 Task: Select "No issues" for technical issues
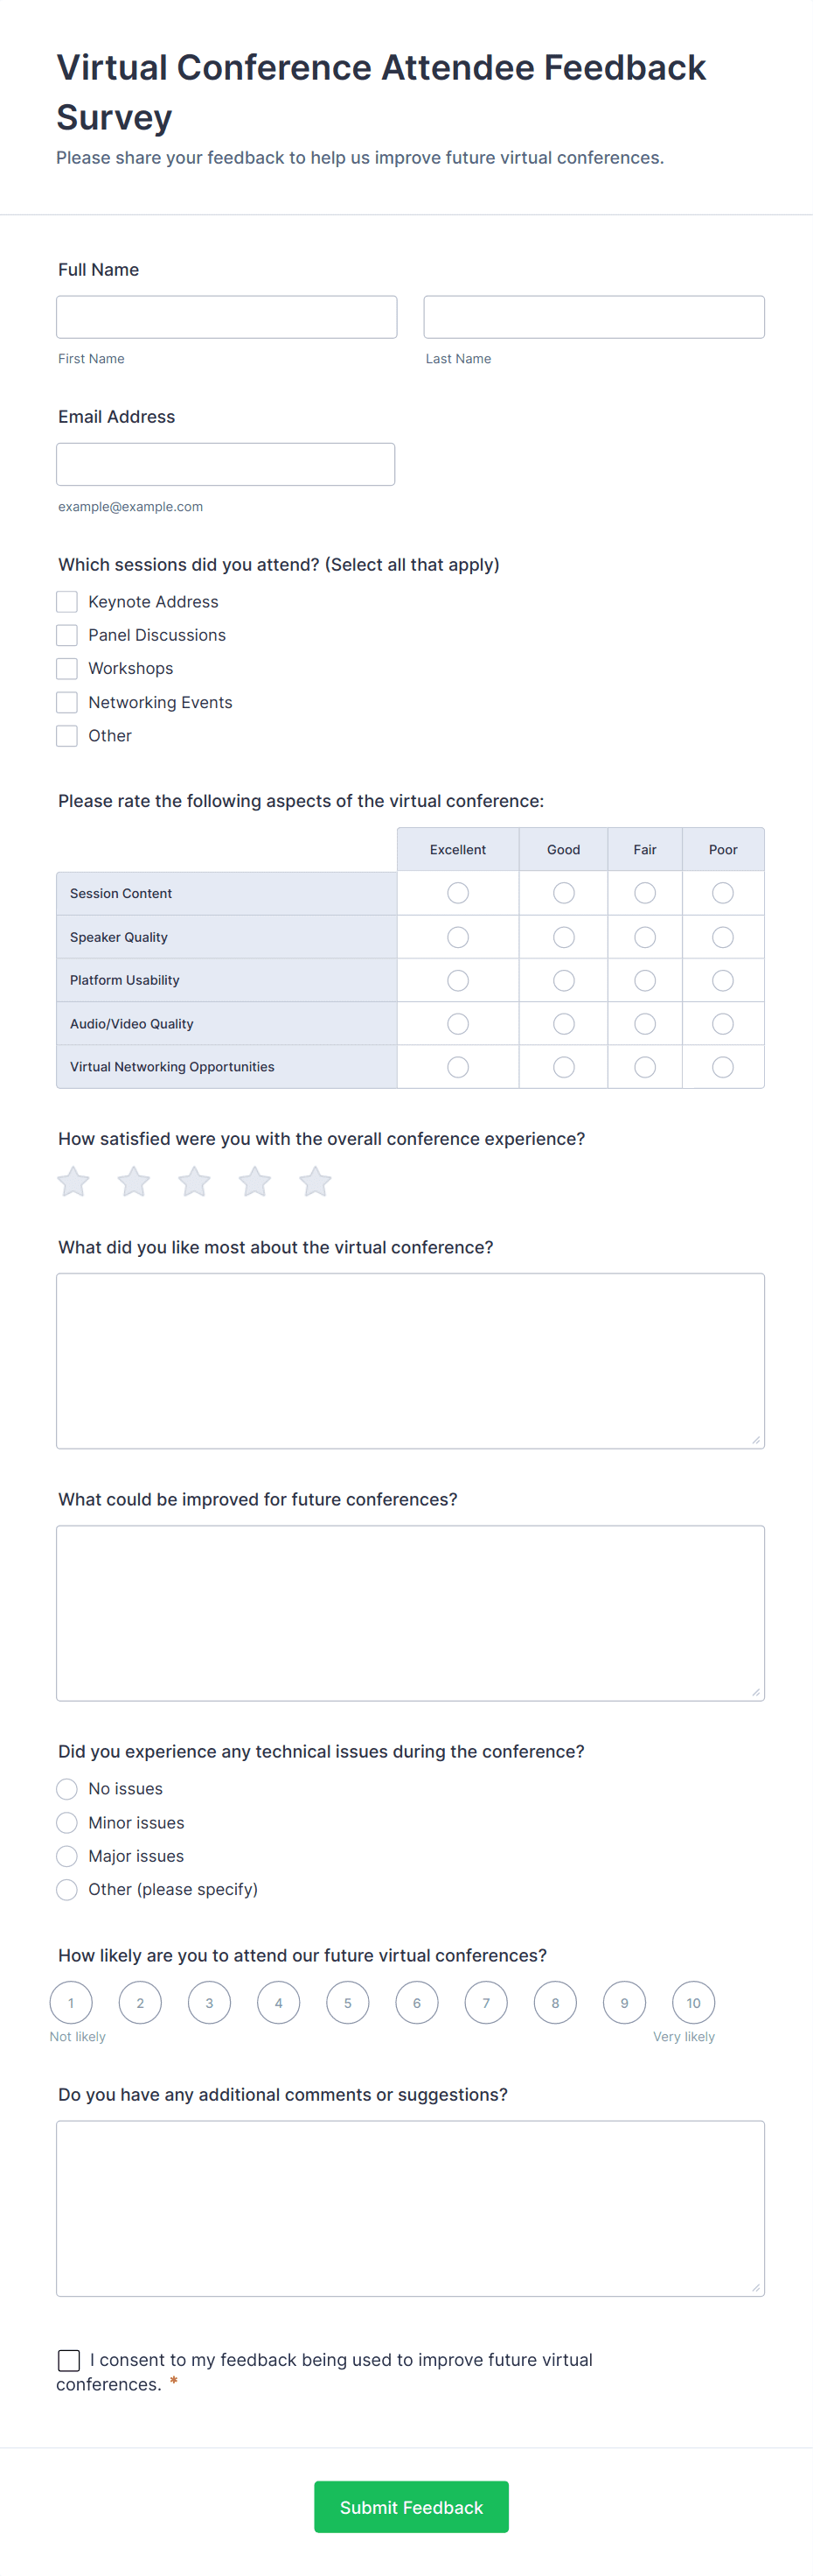67,1789
